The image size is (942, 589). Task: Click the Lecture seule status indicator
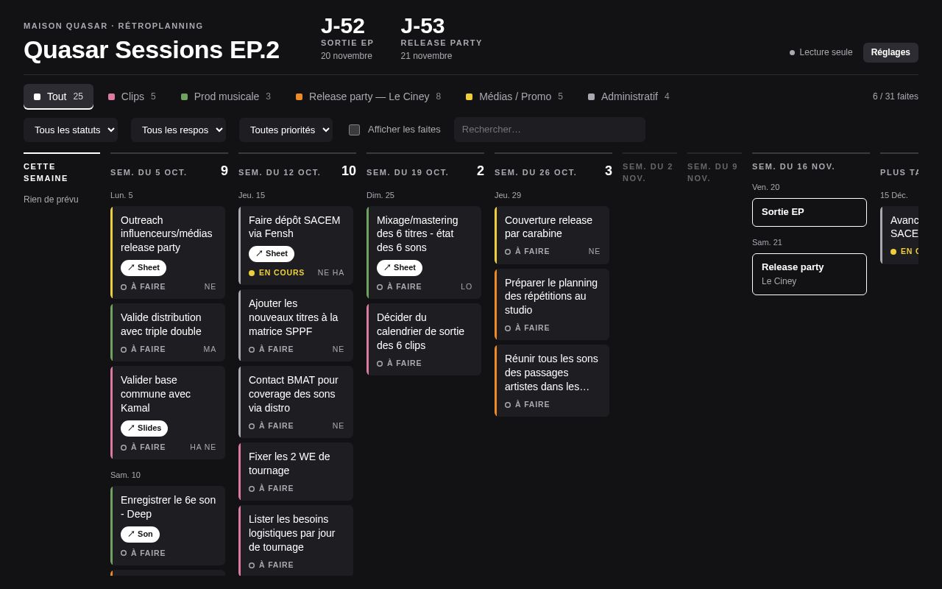[821, 52]
